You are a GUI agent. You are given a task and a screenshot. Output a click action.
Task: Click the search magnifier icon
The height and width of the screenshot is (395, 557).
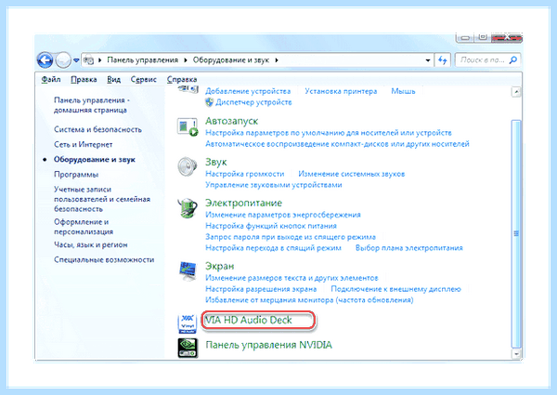click(x=513, y=60)
